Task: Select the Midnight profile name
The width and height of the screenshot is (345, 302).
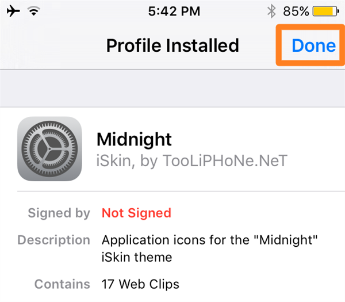Action: click(134, 139)
